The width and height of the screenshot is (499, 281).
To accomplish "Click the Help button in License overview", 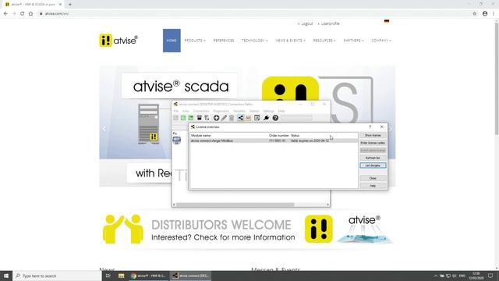I will coord(373,186).
